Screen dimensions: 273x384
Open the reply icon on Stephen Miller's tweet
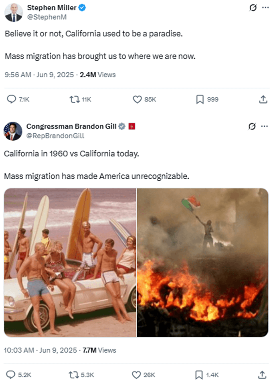click(12, 99)
